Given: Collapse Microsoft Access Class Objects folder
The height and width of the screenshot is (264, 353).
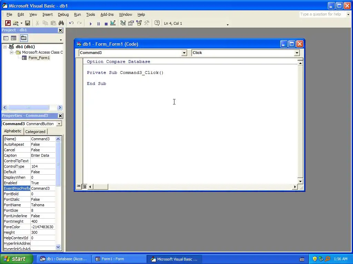Looking at the screenshot, I should [11, 53].
